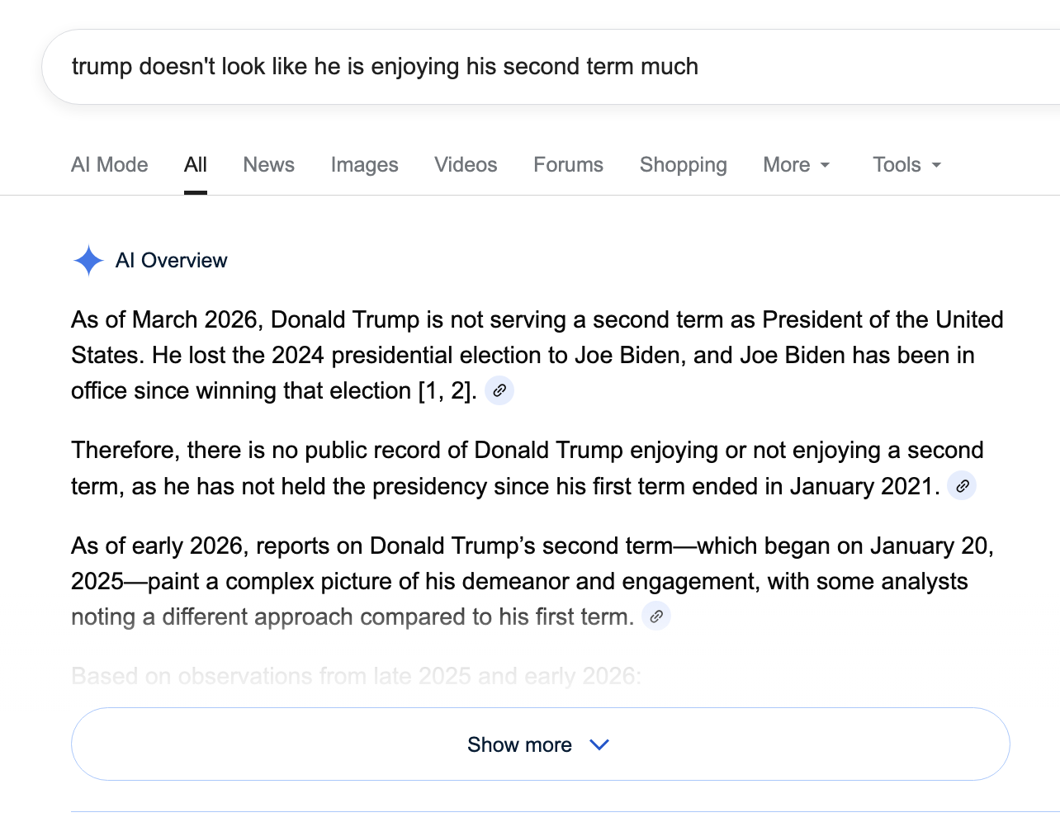The image size is (1060, 822).
Task: Open source link icon after 'his first term.'
Action: point(656,616)
